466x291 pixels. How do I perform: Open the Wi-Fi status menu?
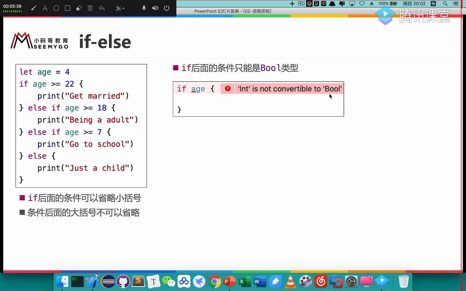[362, 4]
